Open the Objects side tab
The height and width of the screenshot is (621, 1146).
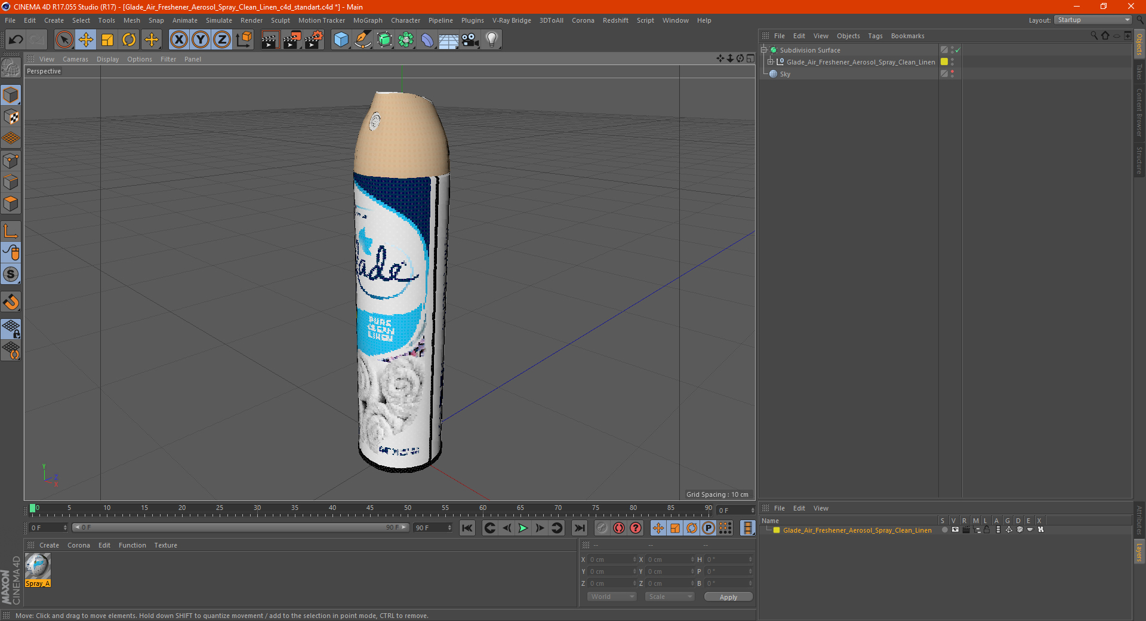tap(1139, 45)
